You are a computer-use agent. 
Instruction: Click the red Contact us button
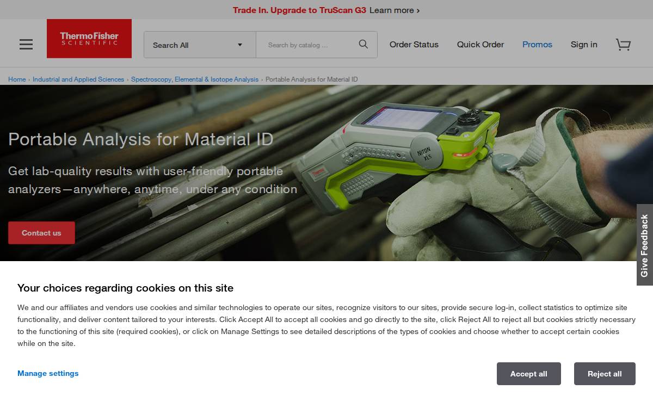point(41,233)
